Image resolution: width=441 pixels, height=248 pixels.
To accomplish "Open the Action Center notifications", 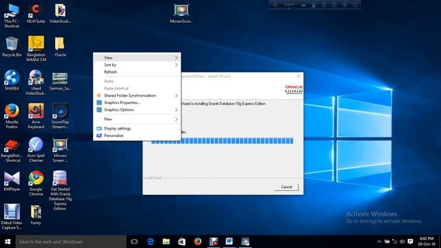I will [x=411, y=242].
